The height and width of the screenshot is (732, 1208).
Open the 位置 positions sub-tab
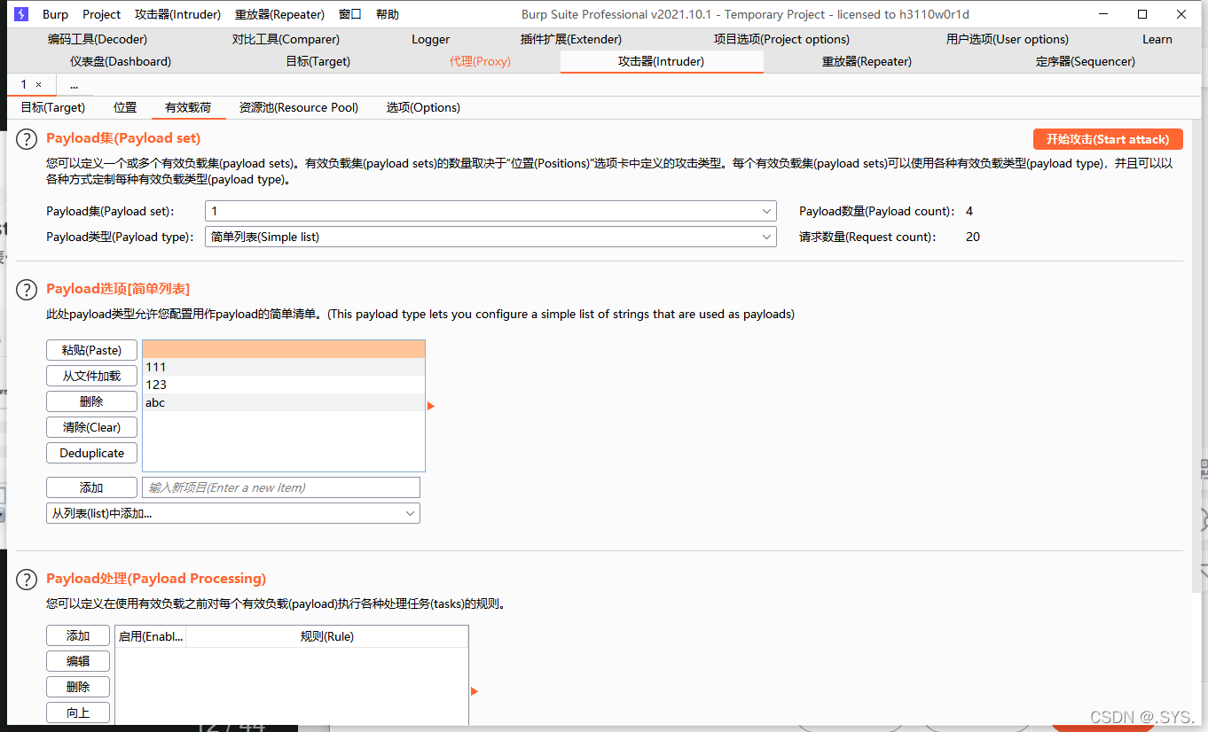(125, 107)
